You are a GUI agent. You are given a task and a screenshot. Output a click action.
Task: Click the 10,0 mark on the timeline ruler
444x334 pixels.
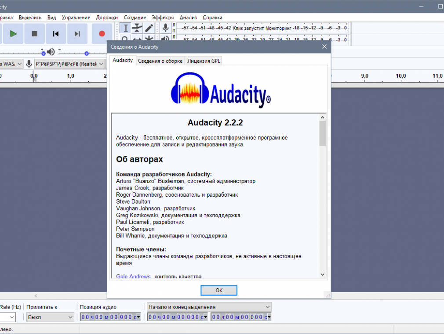click(x=400, y=76)
